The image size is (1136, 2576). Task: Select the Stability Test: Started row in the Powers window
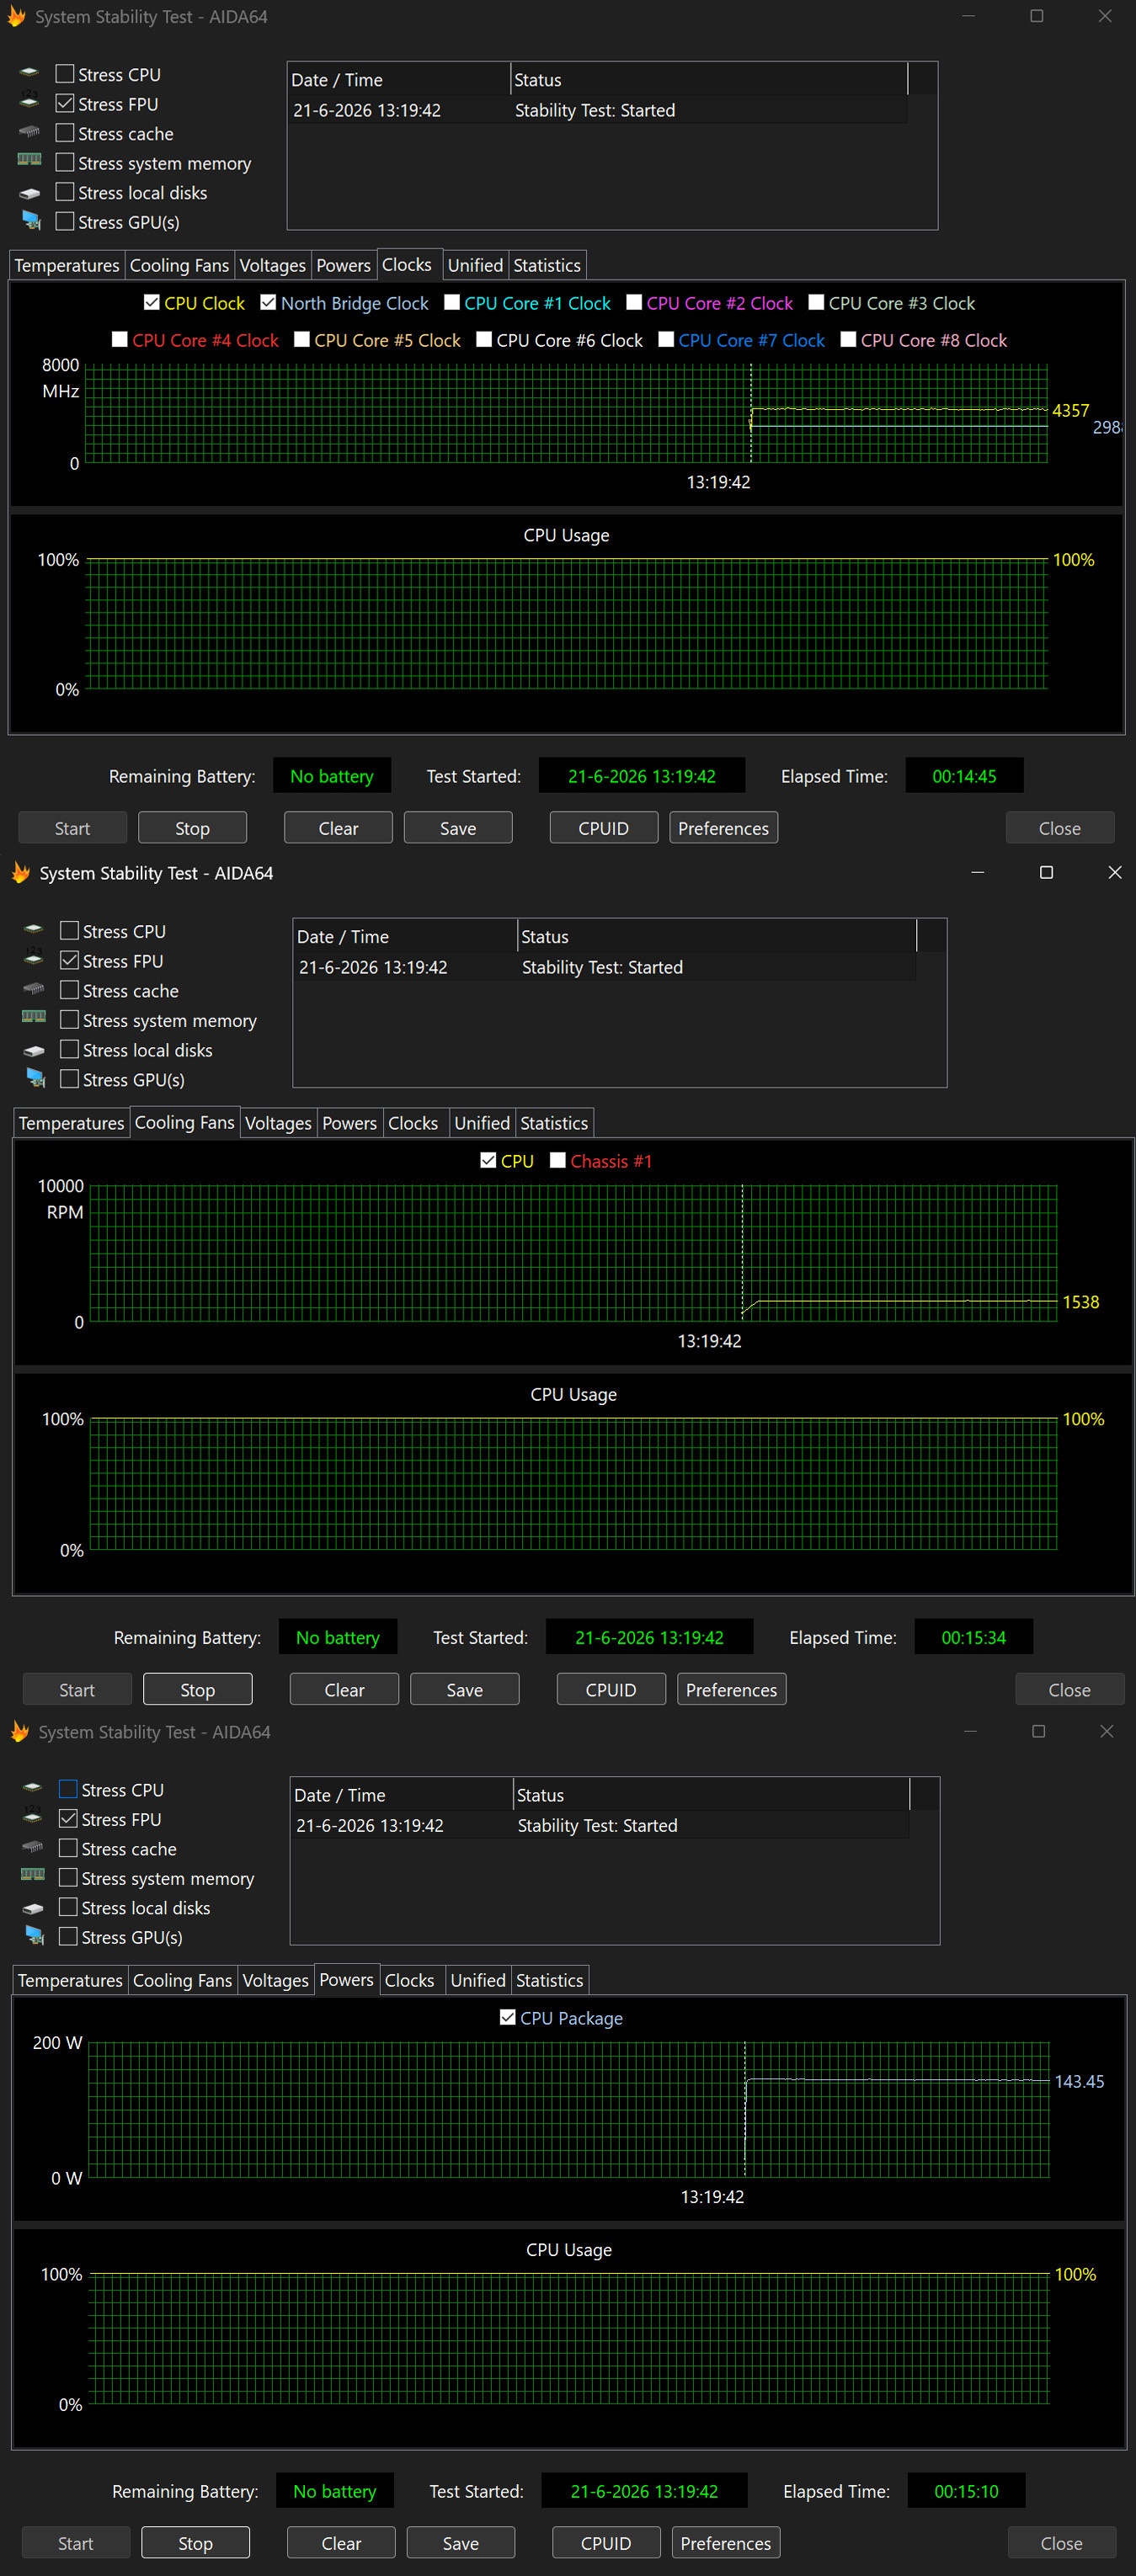pyautogui.click(x=601, y=1825)
